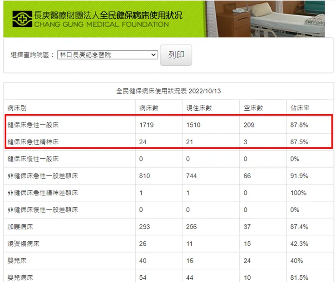Click the 佔床率 column header

coord(300,108)
